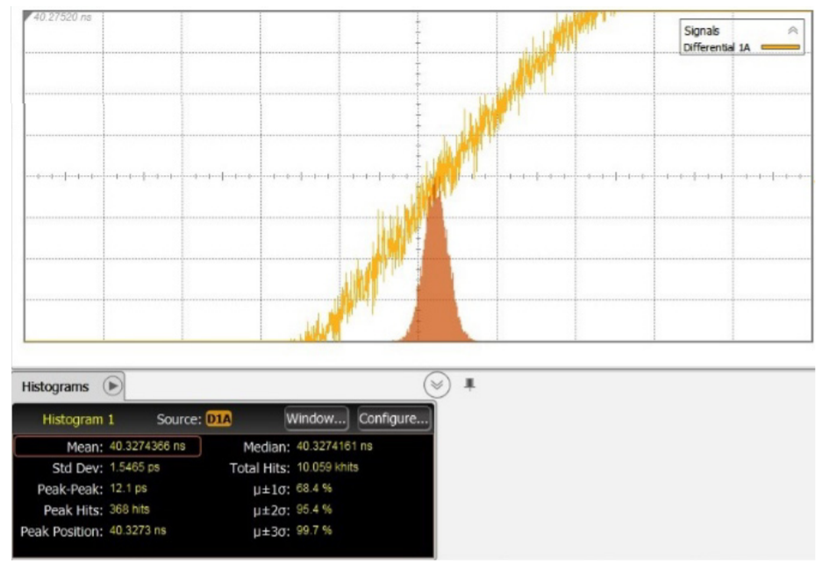Click the μ±3σ value 99.7 %
Viewport: 822px width, 565px height.
[314, 531]
